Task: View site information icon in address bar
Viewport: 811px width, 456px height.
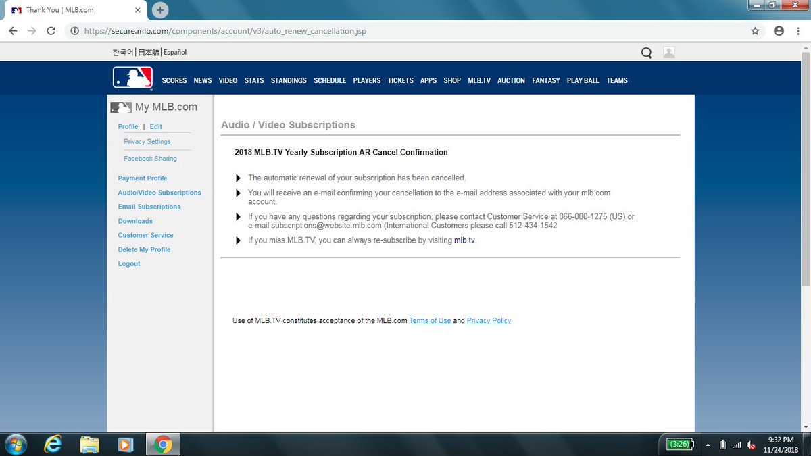Action: tap(74, 31)
